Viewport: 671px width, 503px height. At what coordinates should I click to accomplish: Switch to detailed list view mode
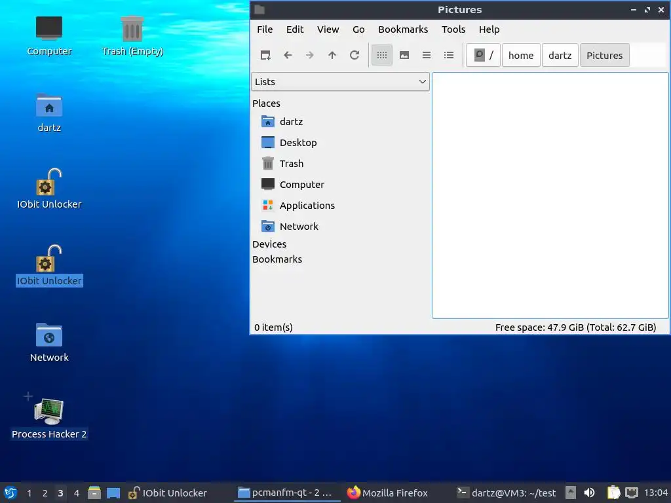pos(449,55)
